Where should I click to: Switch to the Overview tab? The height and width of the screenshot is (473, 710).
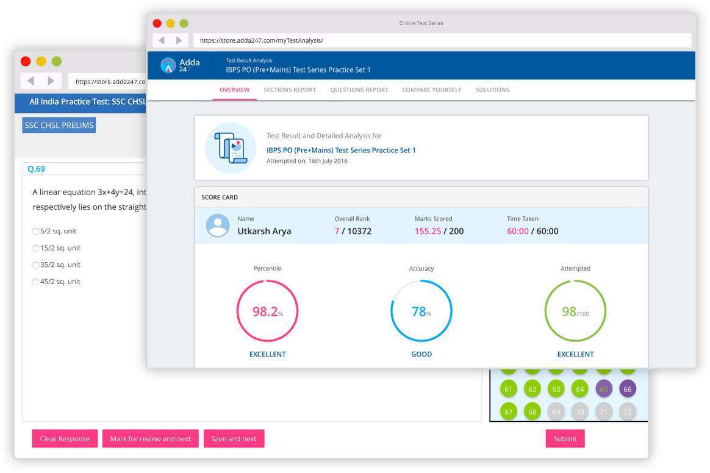235,90
